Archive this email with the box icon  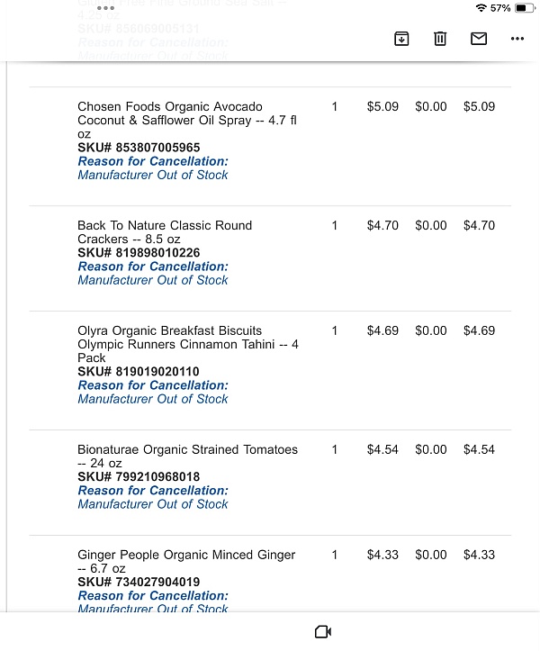point(401,39)
